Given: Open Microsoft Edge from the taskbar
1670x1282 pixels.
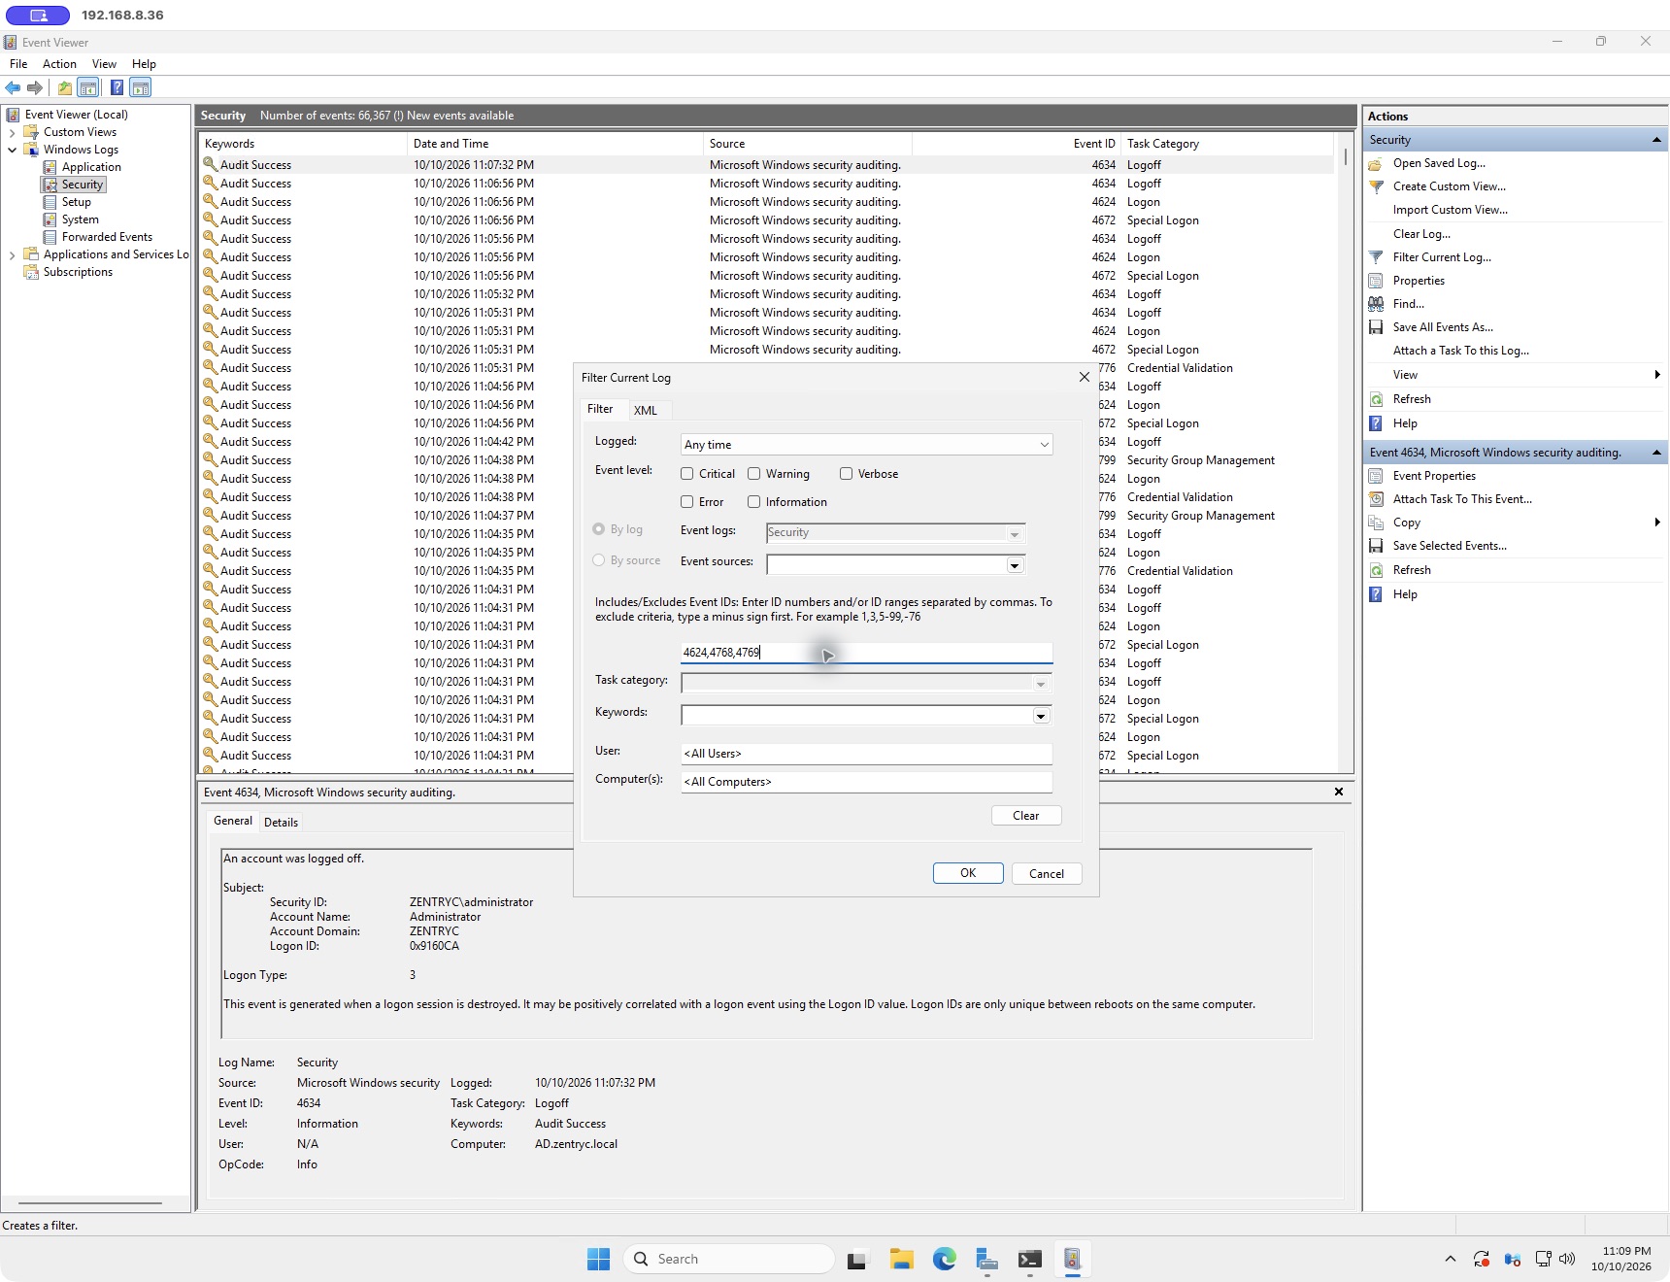Looking at the screenshot, I should point(945,1260).
